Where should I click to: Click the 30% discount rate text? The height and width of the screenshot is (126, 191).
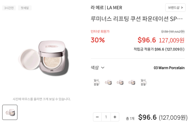click(x=98, y=40)
